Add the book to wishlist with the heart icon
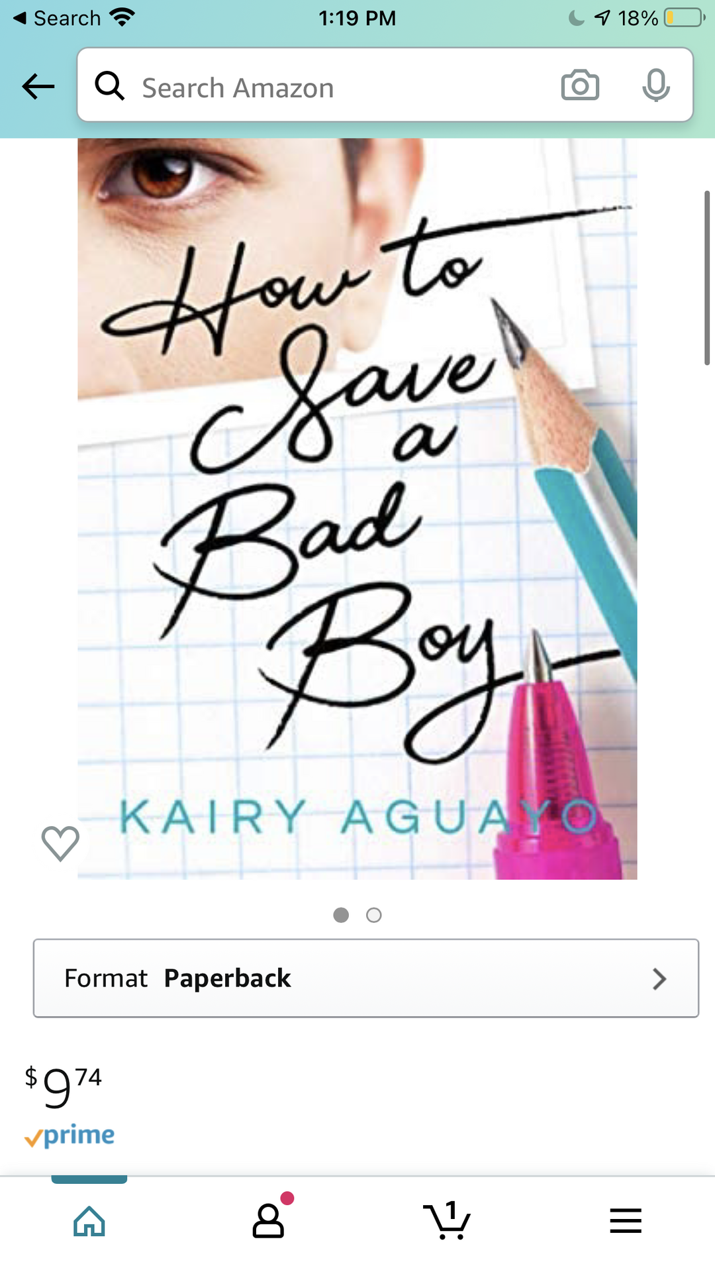The height and width of the screenshot is (1272, 715). coord(60,843)
